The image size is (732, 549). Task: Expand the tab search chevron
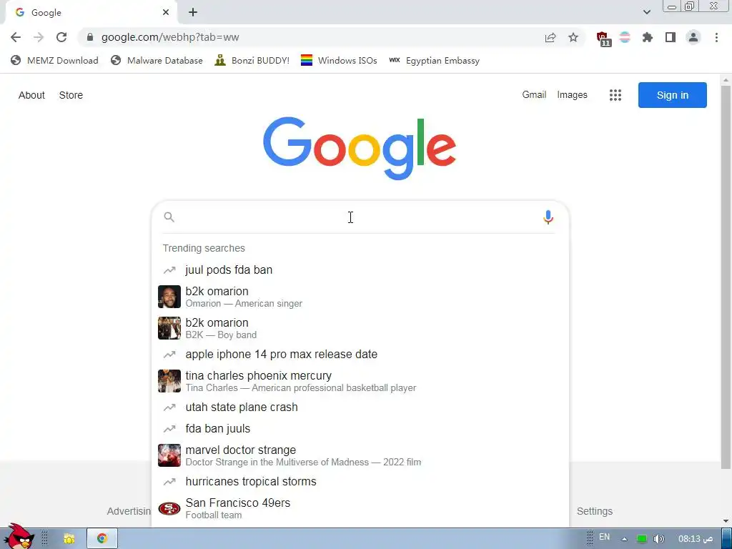click(x=646, y=12)
